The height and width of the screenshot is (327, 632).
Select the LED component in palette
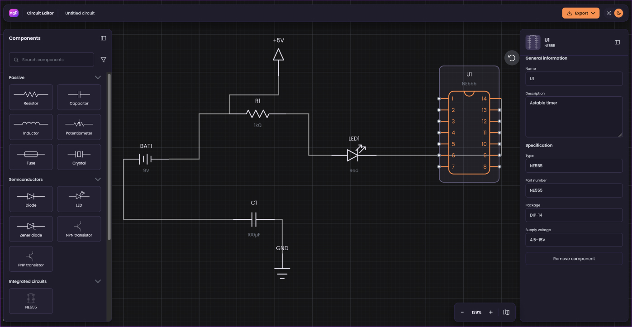(79, 199)
